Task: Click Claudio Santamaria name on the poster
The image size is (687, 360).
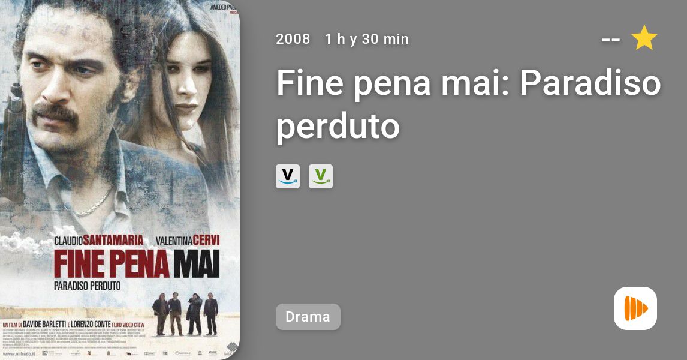Action: 98,240
